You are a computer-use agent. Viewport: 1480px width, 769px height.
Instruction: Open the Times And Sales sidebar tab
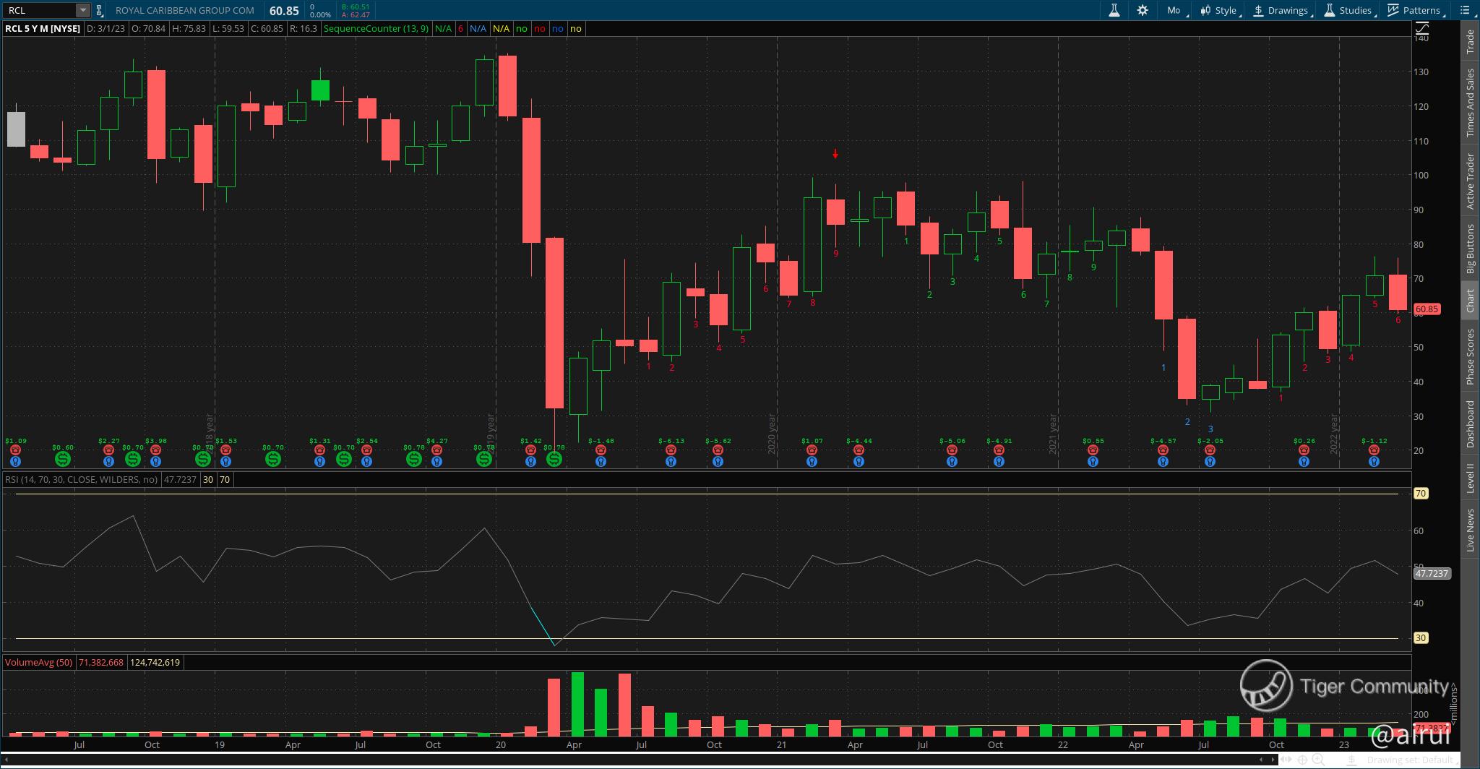(1470, 103)
